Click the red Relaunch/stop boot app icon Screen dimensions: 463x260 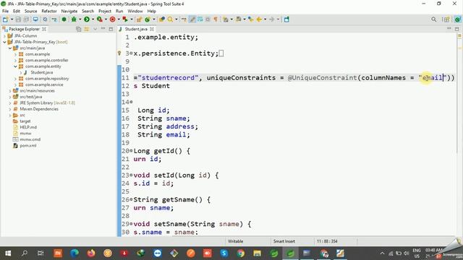113,19
